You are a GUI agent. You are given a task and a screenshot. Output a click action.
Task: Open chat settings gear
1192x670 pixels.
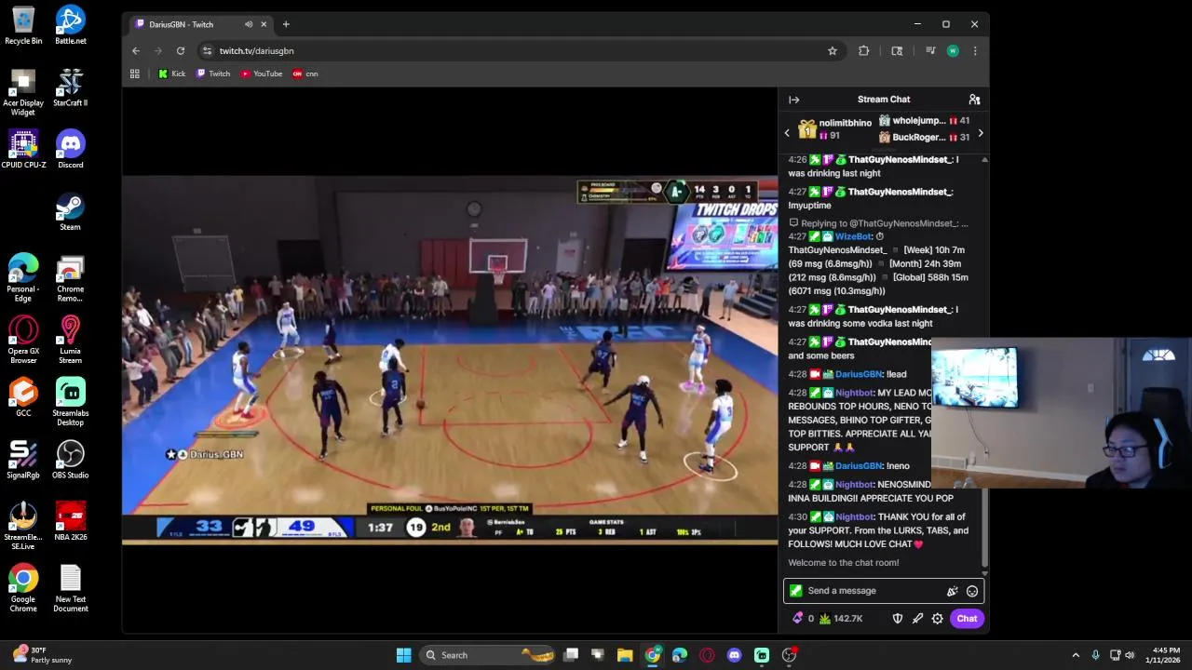click(x=938, y=618)
